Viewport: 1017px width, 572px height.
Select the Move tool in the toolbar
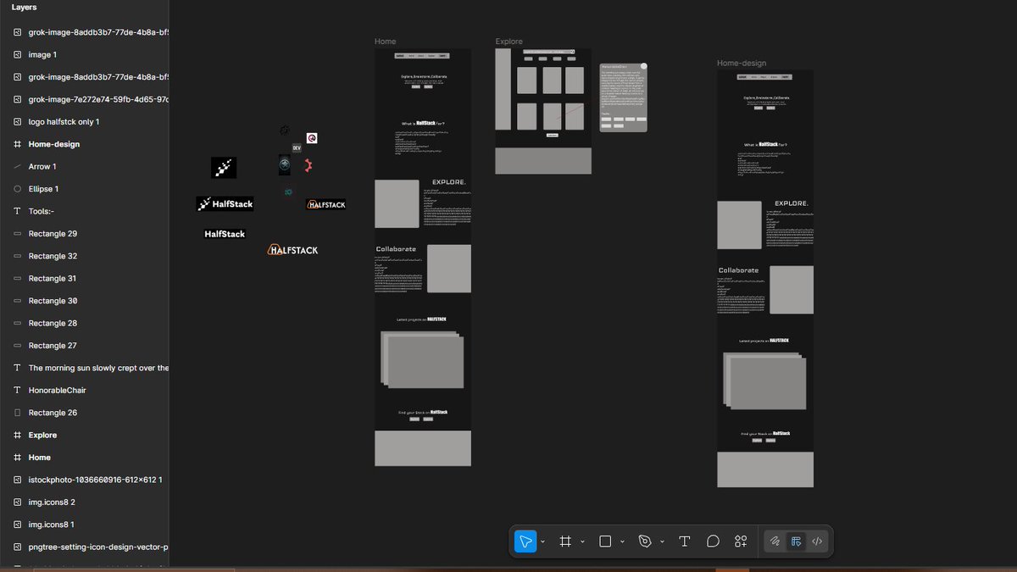click(525, 541)
